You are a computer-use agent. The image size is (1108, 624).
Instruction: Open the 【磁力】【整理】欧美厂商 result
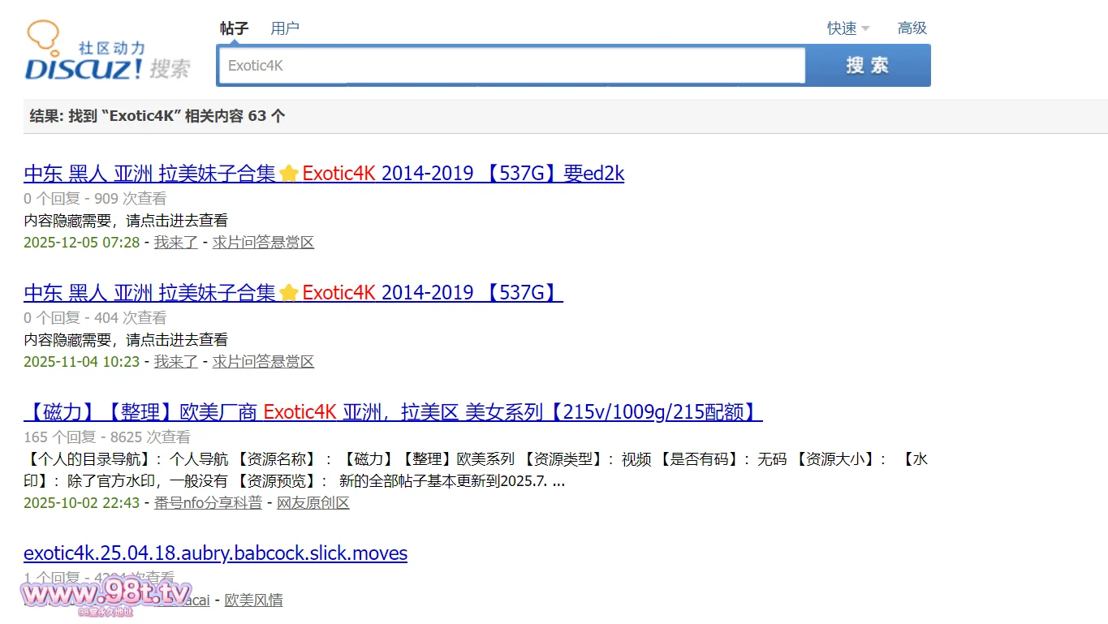(393, 412)
